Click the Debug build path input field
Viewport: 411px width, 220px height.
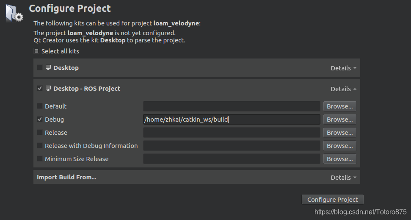pyautogui.click(x=232, y=120)
